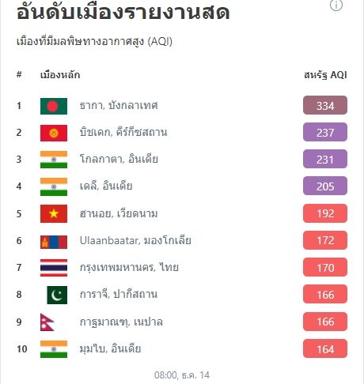The width and height of the screenshot is (364, 384).
Task: Open the ฮานอย, เวียดนาม city link
Action: [119, 213]
